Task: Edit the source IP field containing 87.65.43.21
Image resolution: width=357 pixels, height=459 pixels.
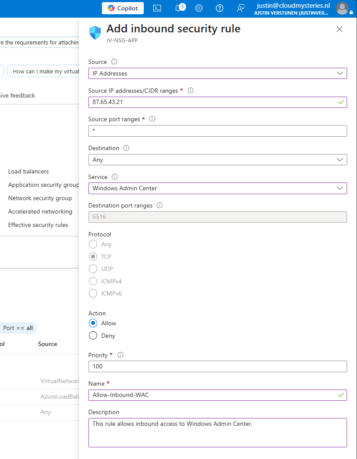Action: pyautogui.click(x=218, y=102)
